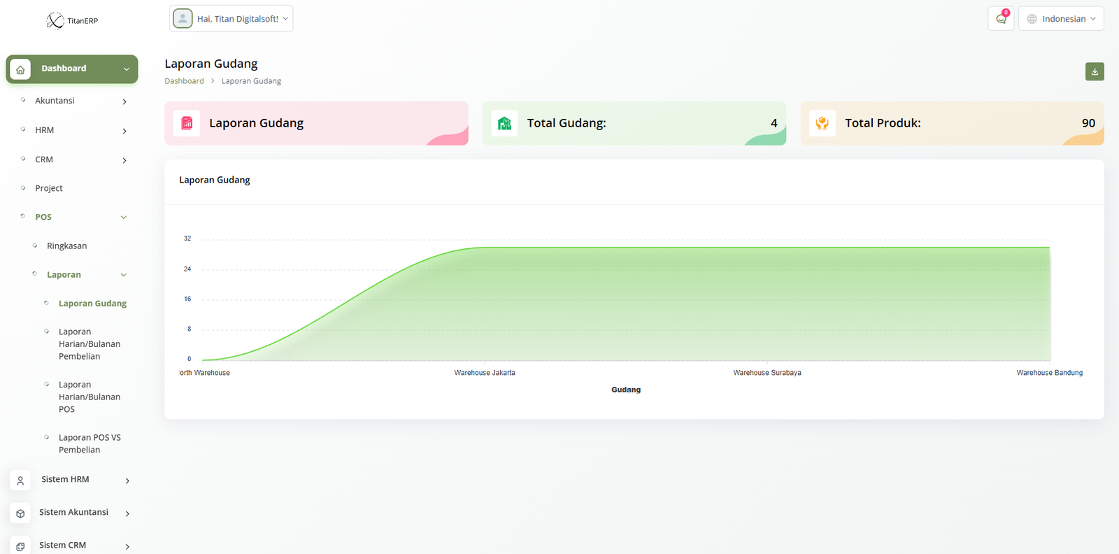The height and width of the screenshot is (554, 1119).
Task: Click the pink Laporan Gudang report icon
Action: (187, 123)
